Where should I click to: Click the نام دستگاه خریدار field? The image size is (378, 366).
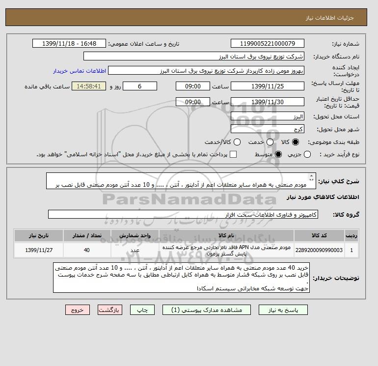(x=193, y=56)
